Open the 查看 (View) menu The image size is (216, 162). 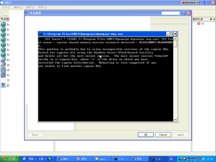(30, 7)
